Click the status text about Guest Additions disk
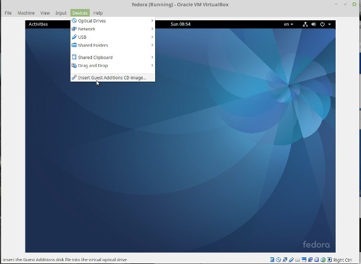Viewport: 361px width, 264px height. 65,259
